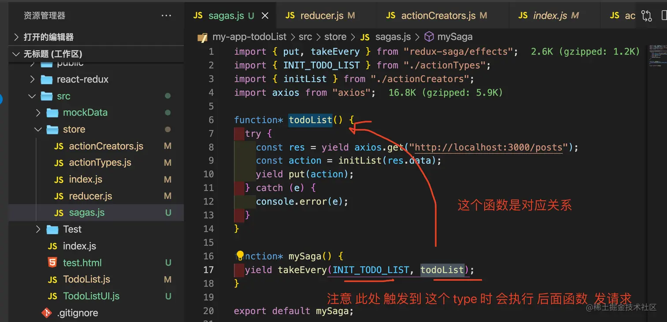The image size is (667, 322).
Task: Click the store folder icon
Action: point(52,130)
